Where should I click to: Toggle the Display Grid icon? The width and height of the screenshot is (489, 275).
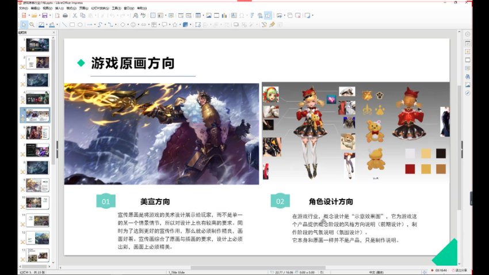point(153,16)
